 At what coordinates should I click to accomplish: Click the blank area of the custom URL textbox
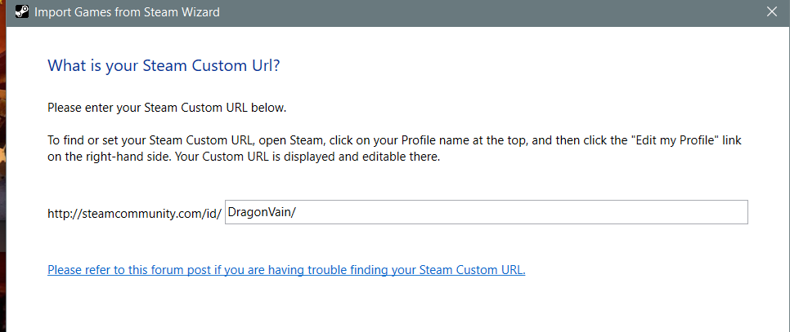tap(522, 212)
